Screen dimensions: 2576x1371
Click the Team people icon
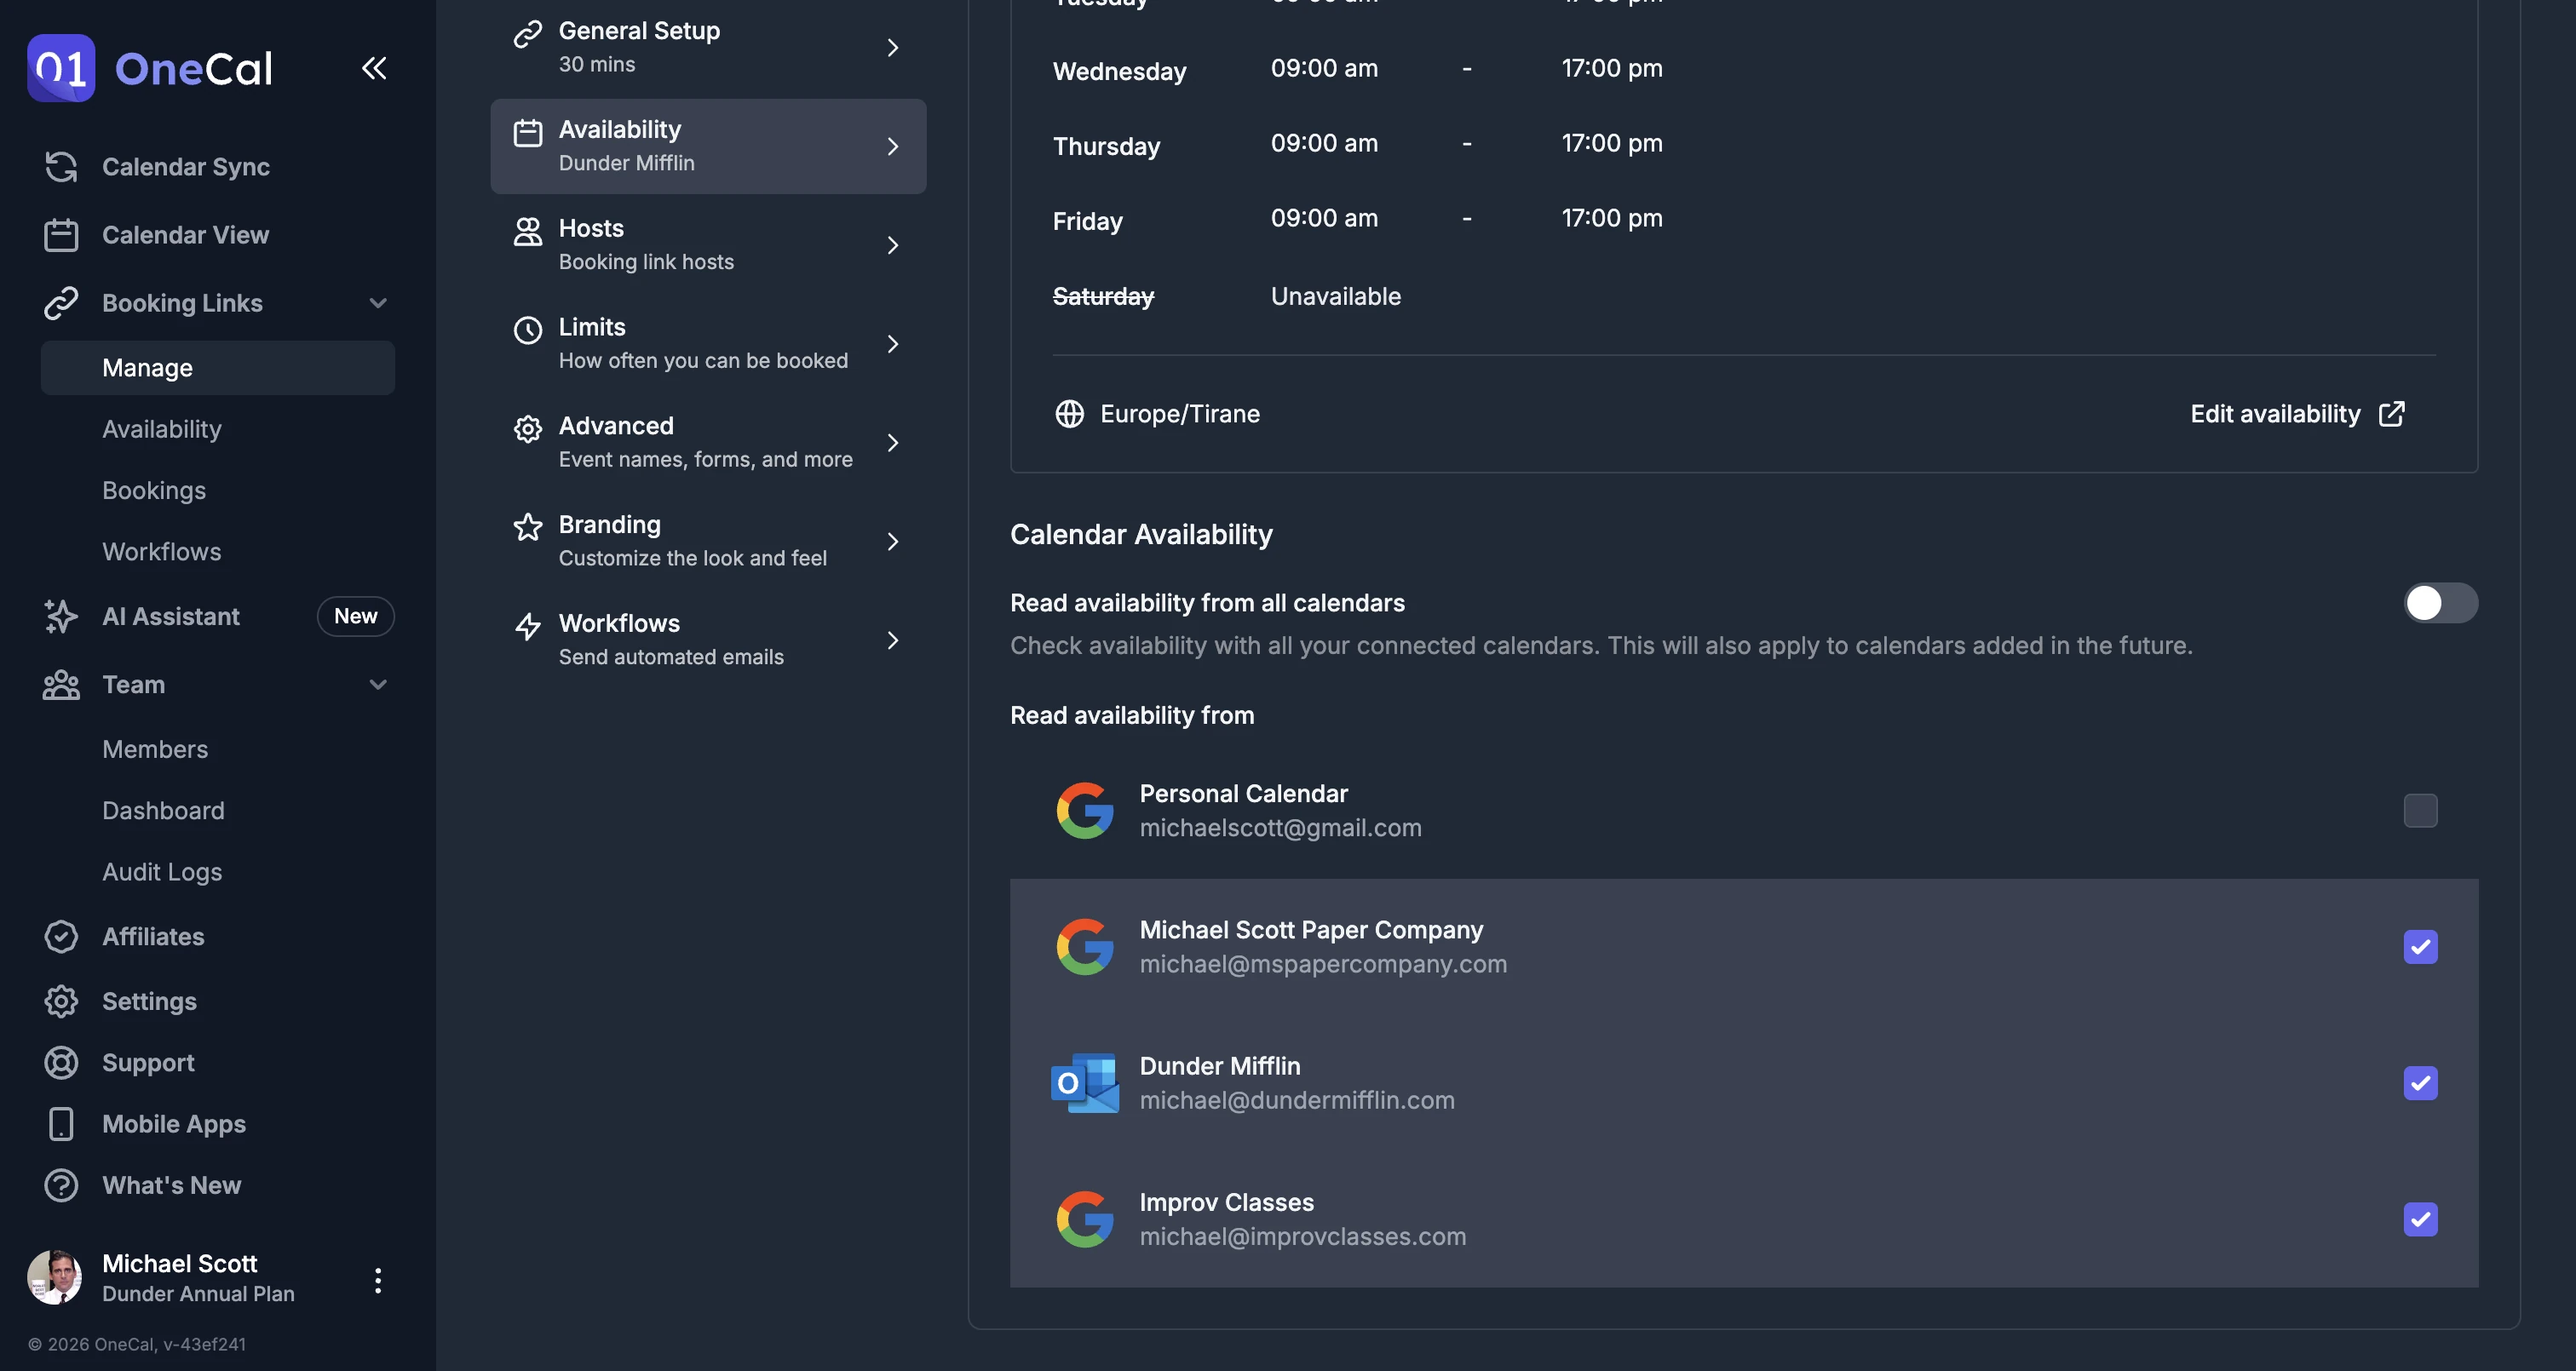pyautogui.click(x=61, y=685)
